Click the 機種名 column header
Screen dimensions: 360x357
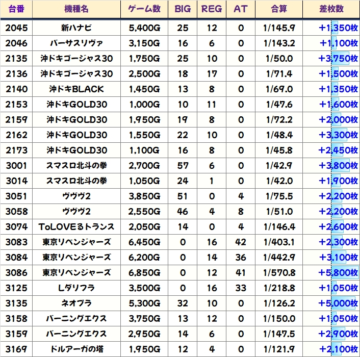(76, 9)
